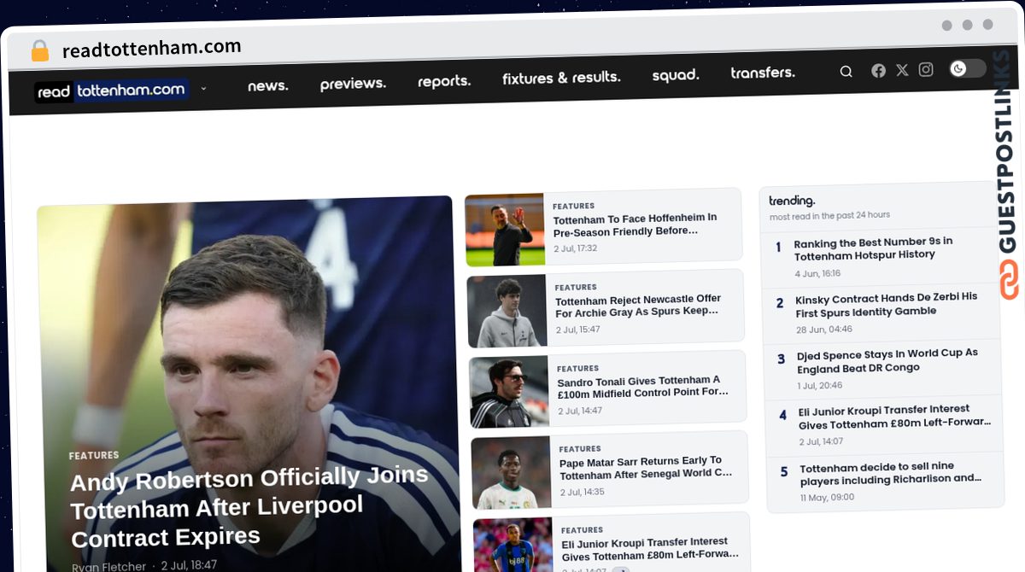Image resolution: width=1025 pixels, height=572 pixels.
Task: Click the FEATURES tag on Robertson story
Action: pyautogui.click(x=94, y=456)
